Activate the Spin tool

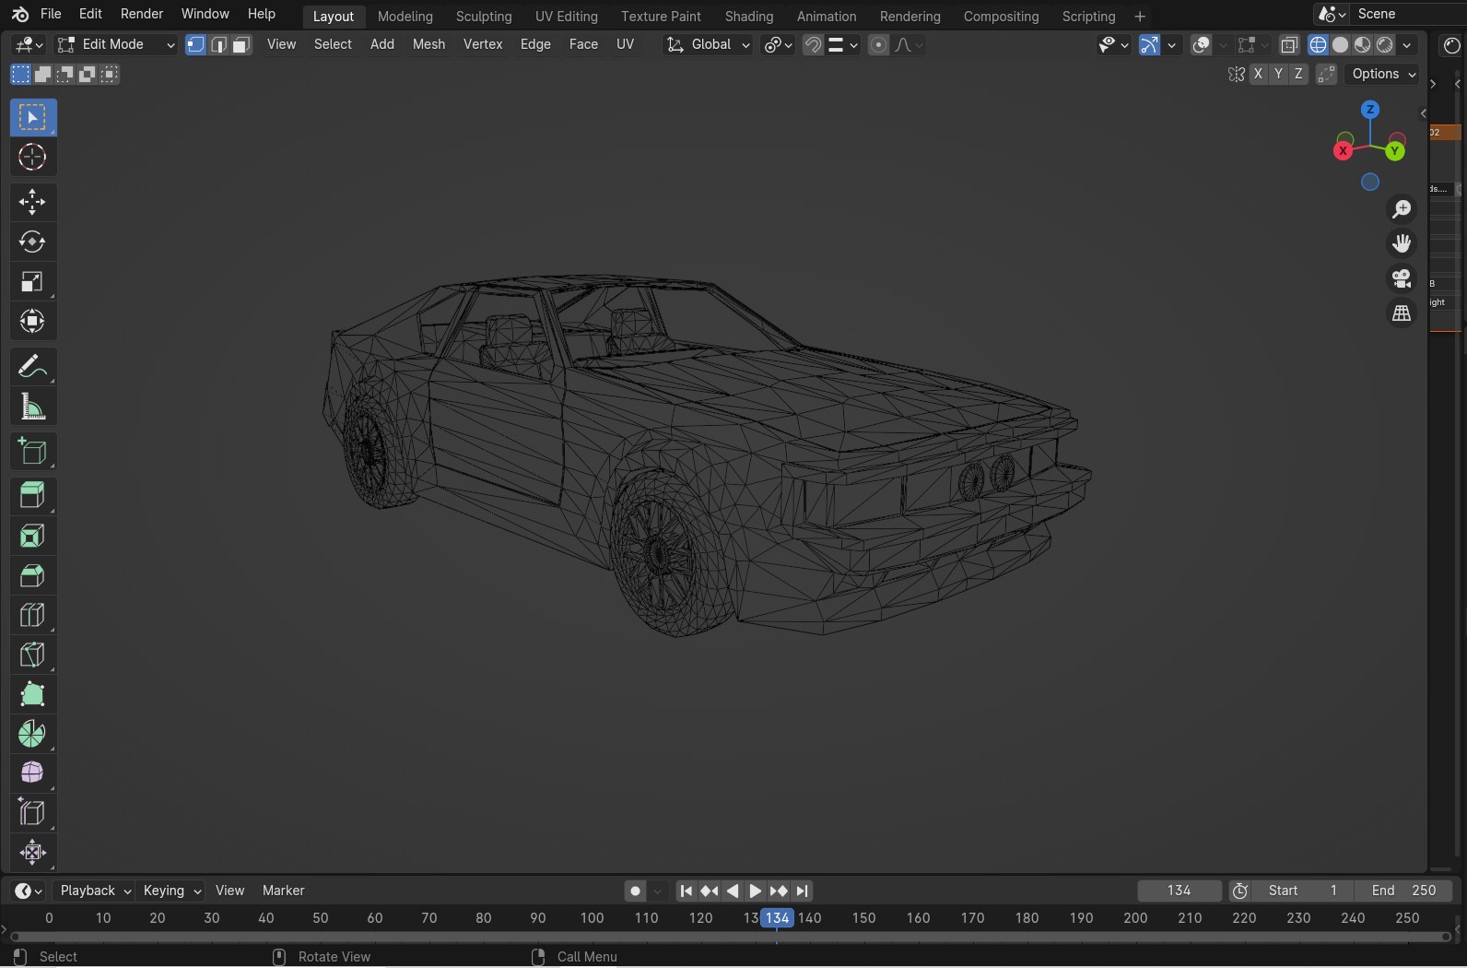click(32, 734)
